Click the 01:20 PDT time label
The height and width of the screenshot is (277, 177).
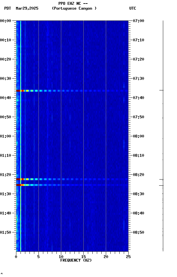(5, 175)
